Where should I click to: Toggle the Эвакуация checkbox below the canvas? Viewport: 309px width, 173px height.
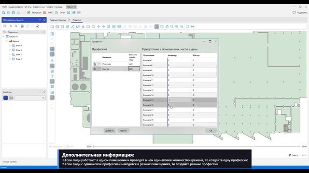[51, 147]
